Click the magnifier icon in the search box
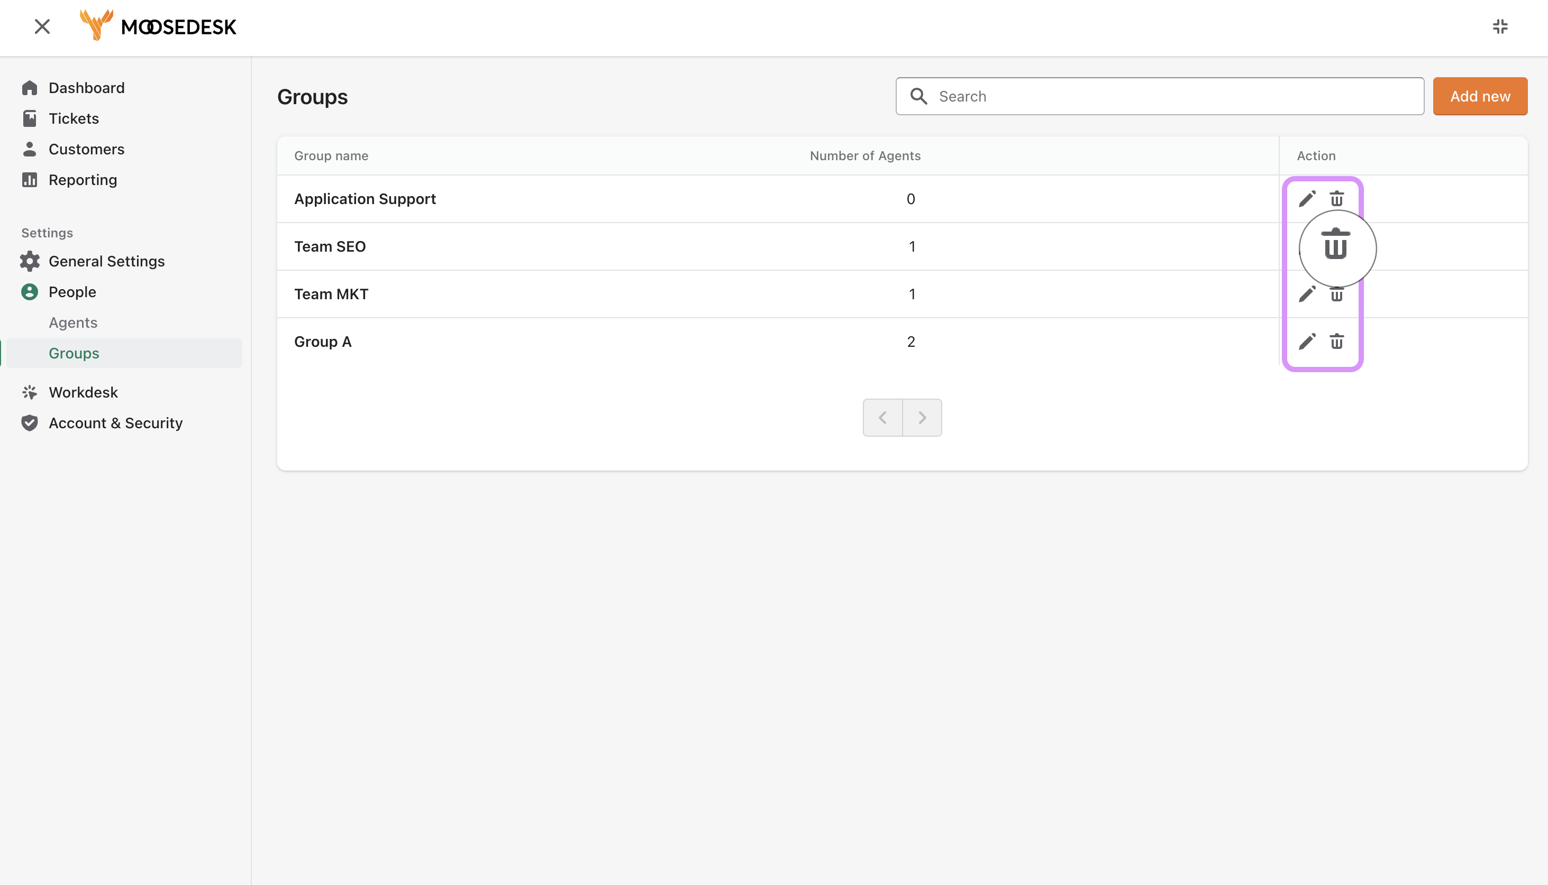The height and width of the screenshot is (885, 1548). 918,97
